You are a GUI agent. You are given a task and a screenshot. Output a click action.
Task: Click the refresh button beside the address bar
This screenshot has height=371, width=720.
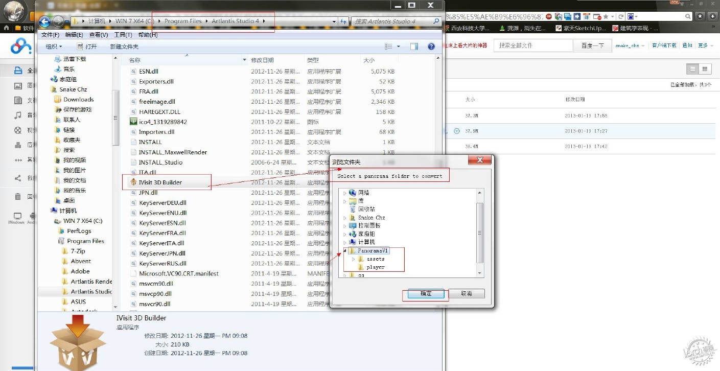pos(344,21)
